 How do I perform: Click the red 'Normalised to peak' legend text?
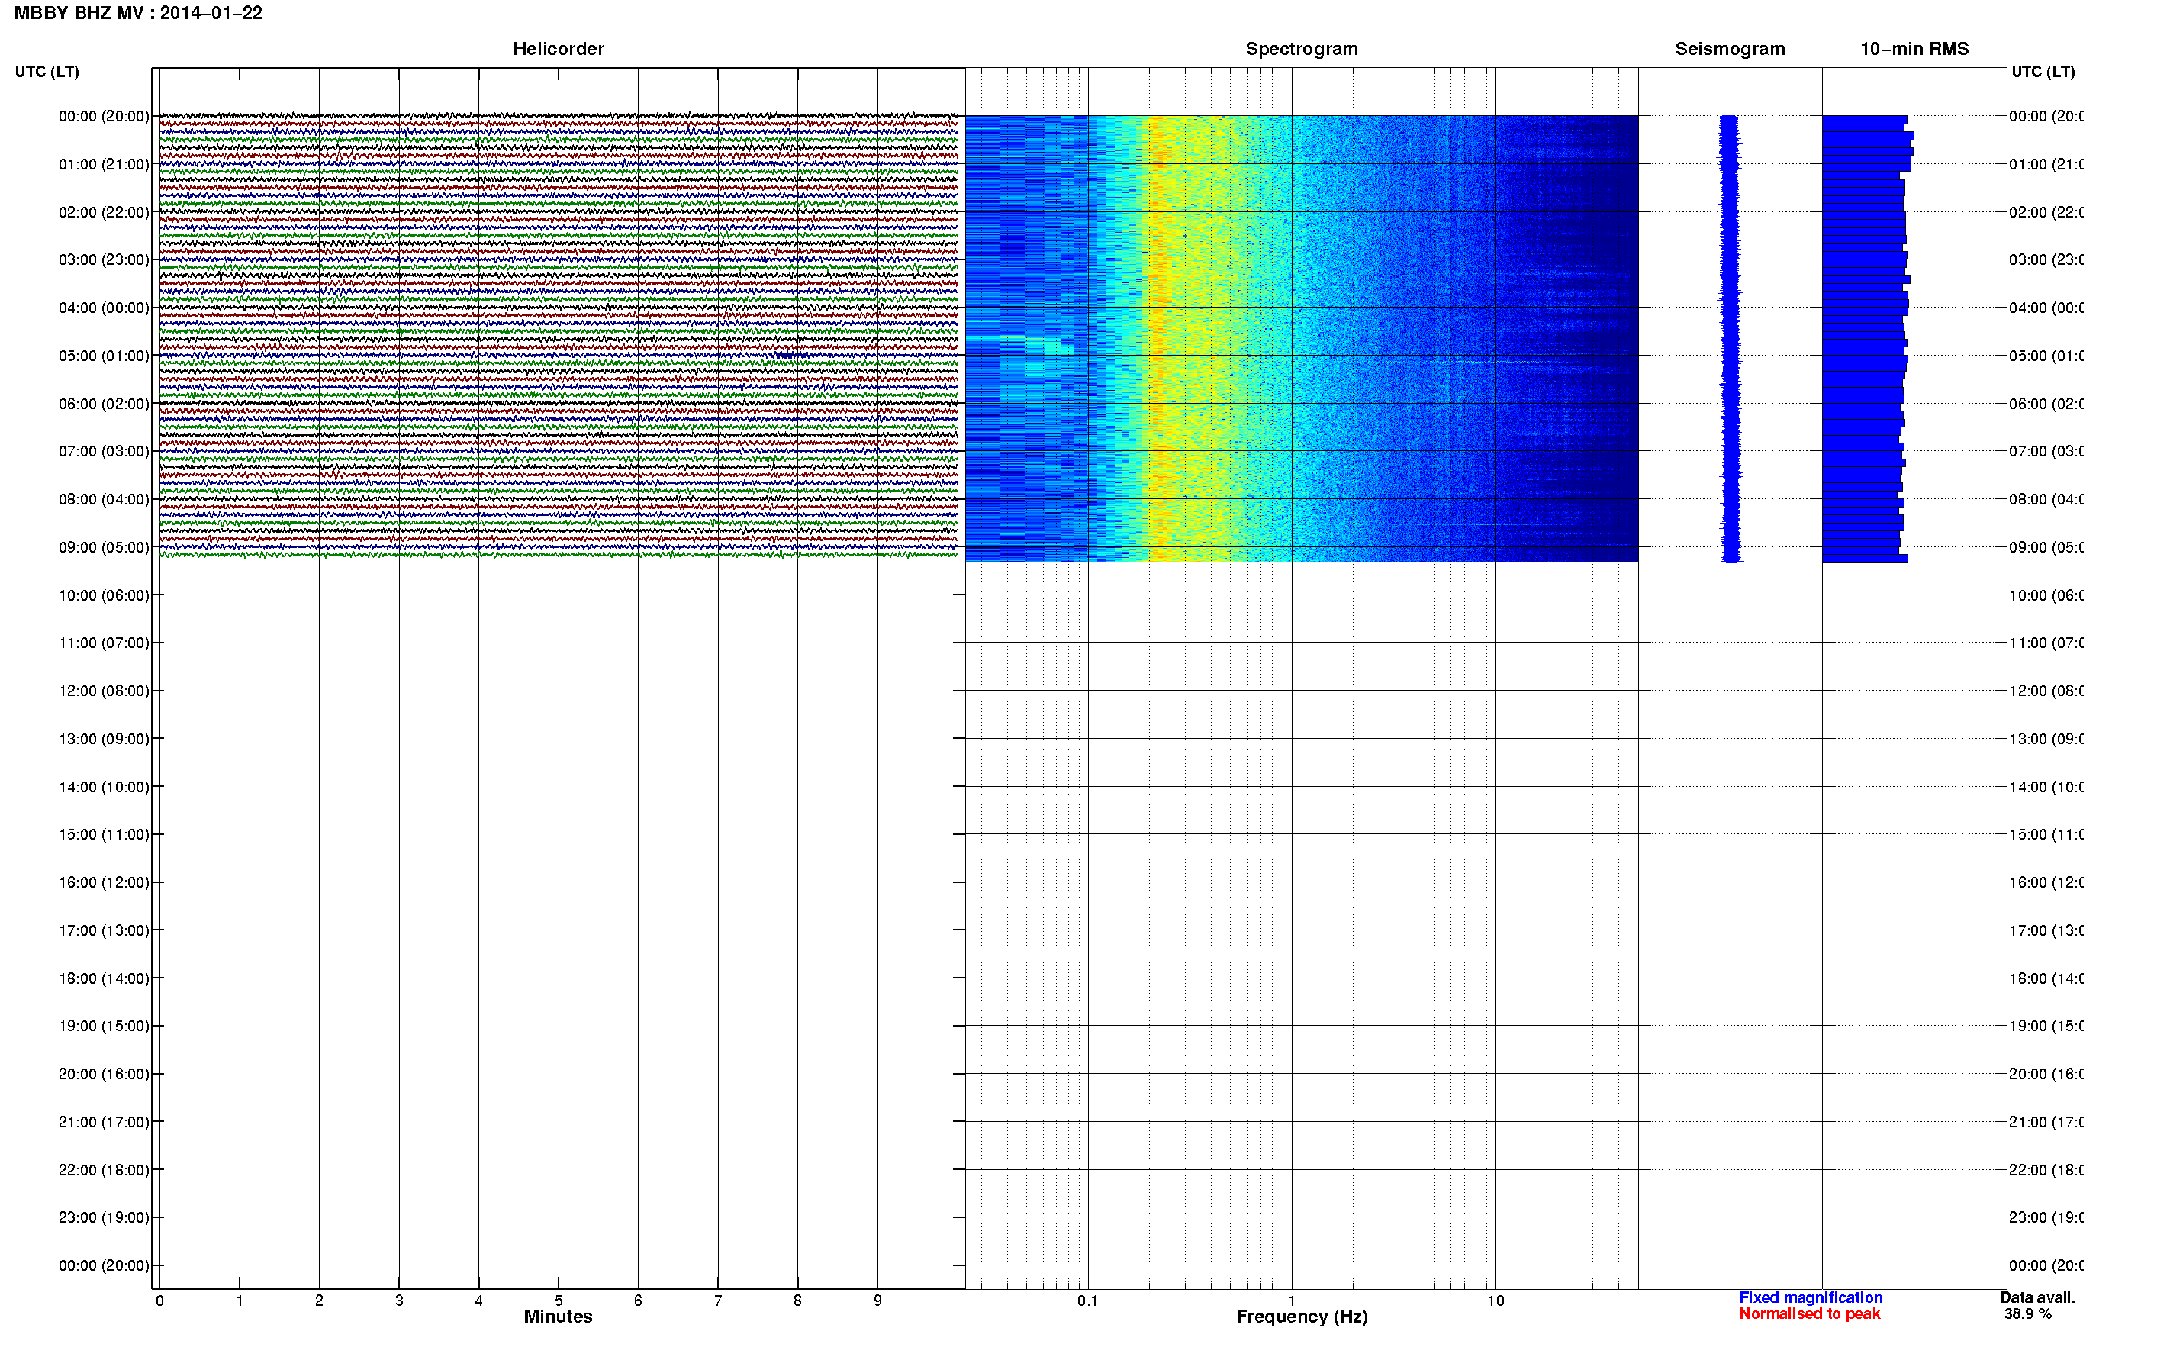[x=1809, y=1314]
